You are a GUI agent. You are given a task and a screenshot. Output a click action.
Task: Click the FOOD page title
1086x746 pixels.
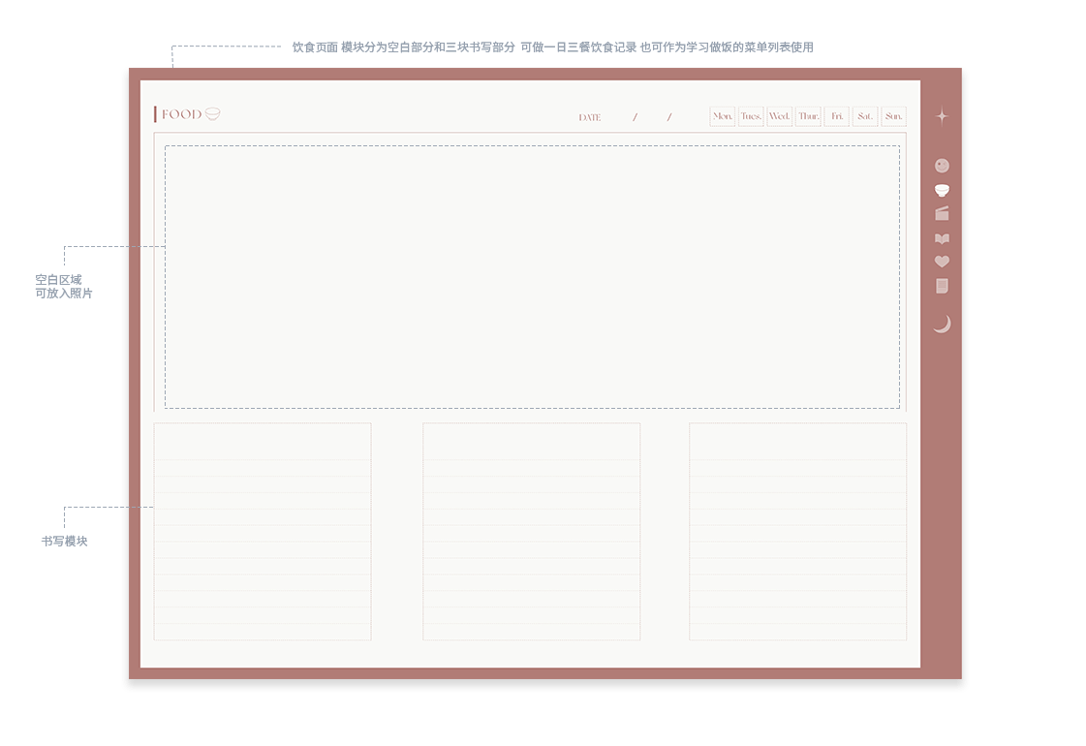[181, 114]
